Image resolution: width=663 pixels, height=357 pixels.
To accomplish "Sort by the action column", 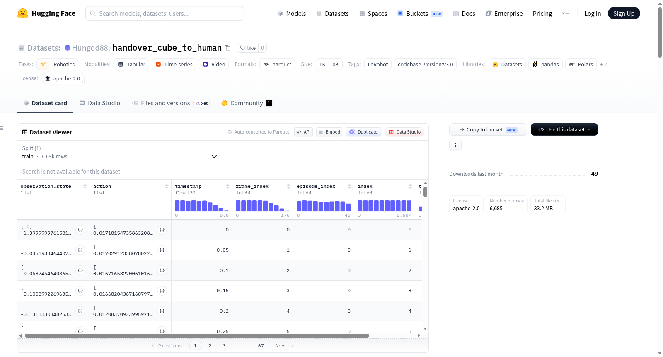I will (167, 186).
